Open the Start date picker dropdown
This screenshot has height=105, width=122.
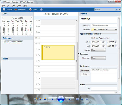pos(103,42)
